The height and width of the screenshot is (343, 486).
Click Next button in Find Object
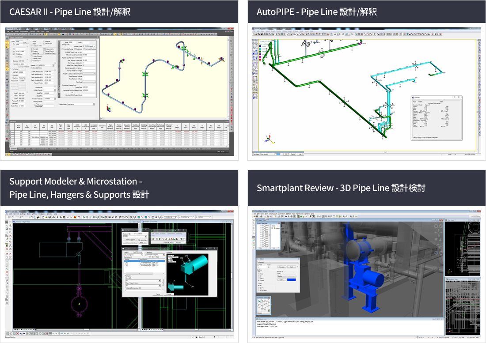(x=292, y=267)
